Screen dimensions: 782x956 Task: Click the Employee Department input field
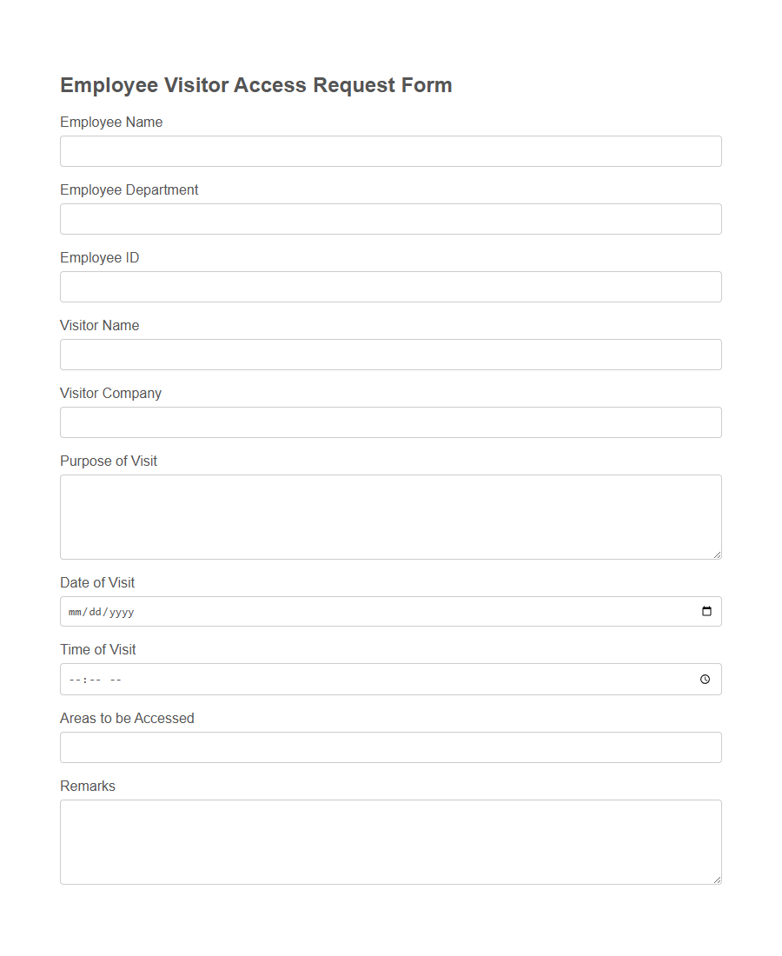(390, 218)
